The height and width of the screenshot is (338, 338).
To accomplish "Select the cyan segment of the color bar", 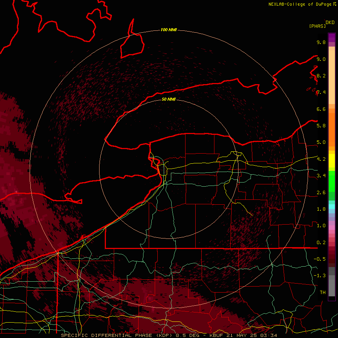I will 332,206.
